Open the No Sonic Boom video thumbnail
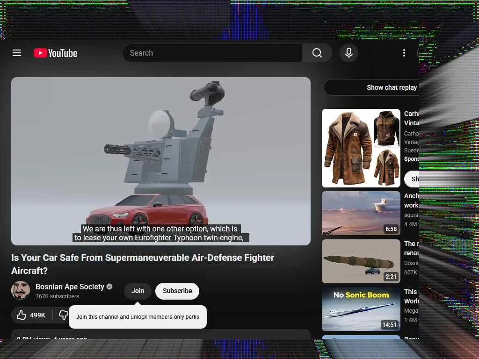 pyautogui.click(x=361, y=309)
